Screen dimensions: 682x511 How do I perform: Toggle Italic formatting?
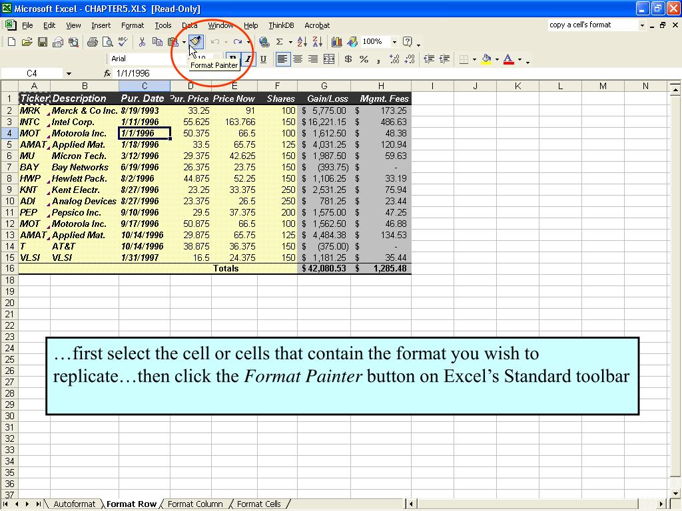(x=248, y=59)
